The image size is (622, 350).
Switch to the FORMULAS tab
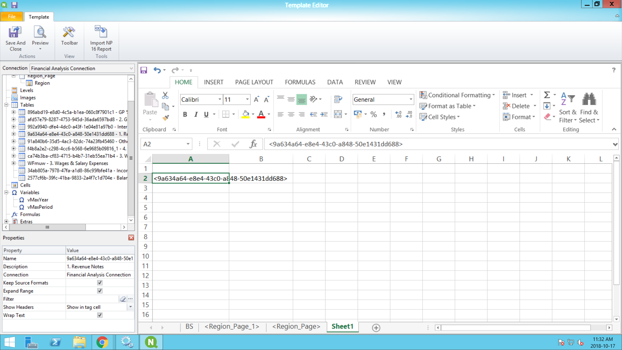click(x=300, y=82)
